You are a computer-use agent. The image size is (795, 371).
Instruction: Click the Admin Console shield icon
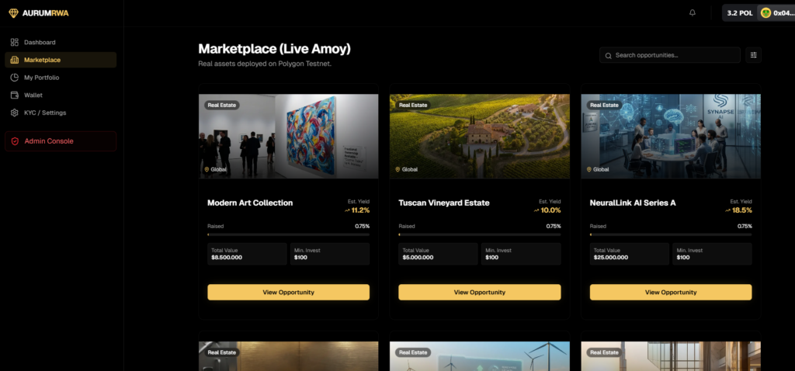(x=16, y=141)
